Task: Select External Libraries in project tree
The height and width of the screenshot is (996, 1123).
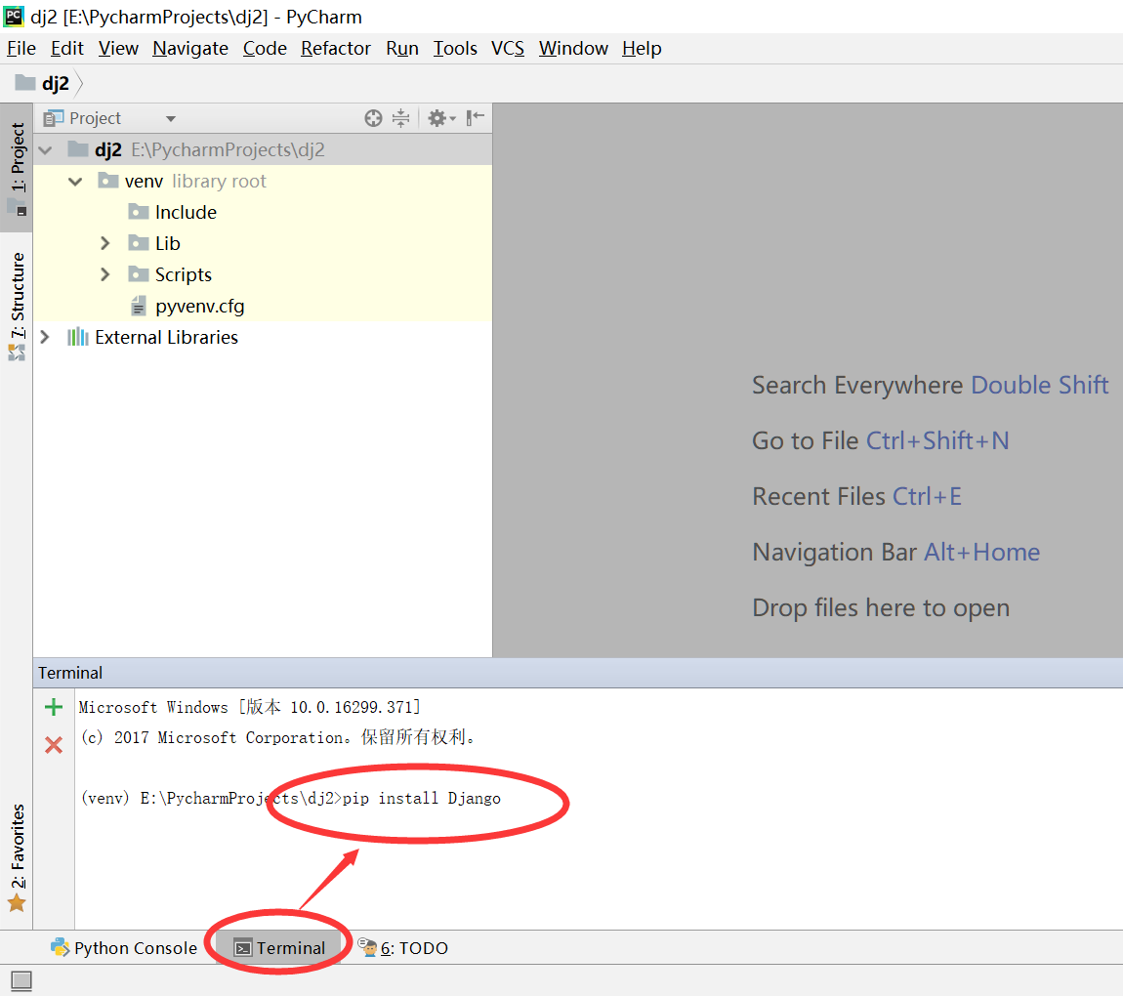Action: pyautogui.click(x=263, y=337)
